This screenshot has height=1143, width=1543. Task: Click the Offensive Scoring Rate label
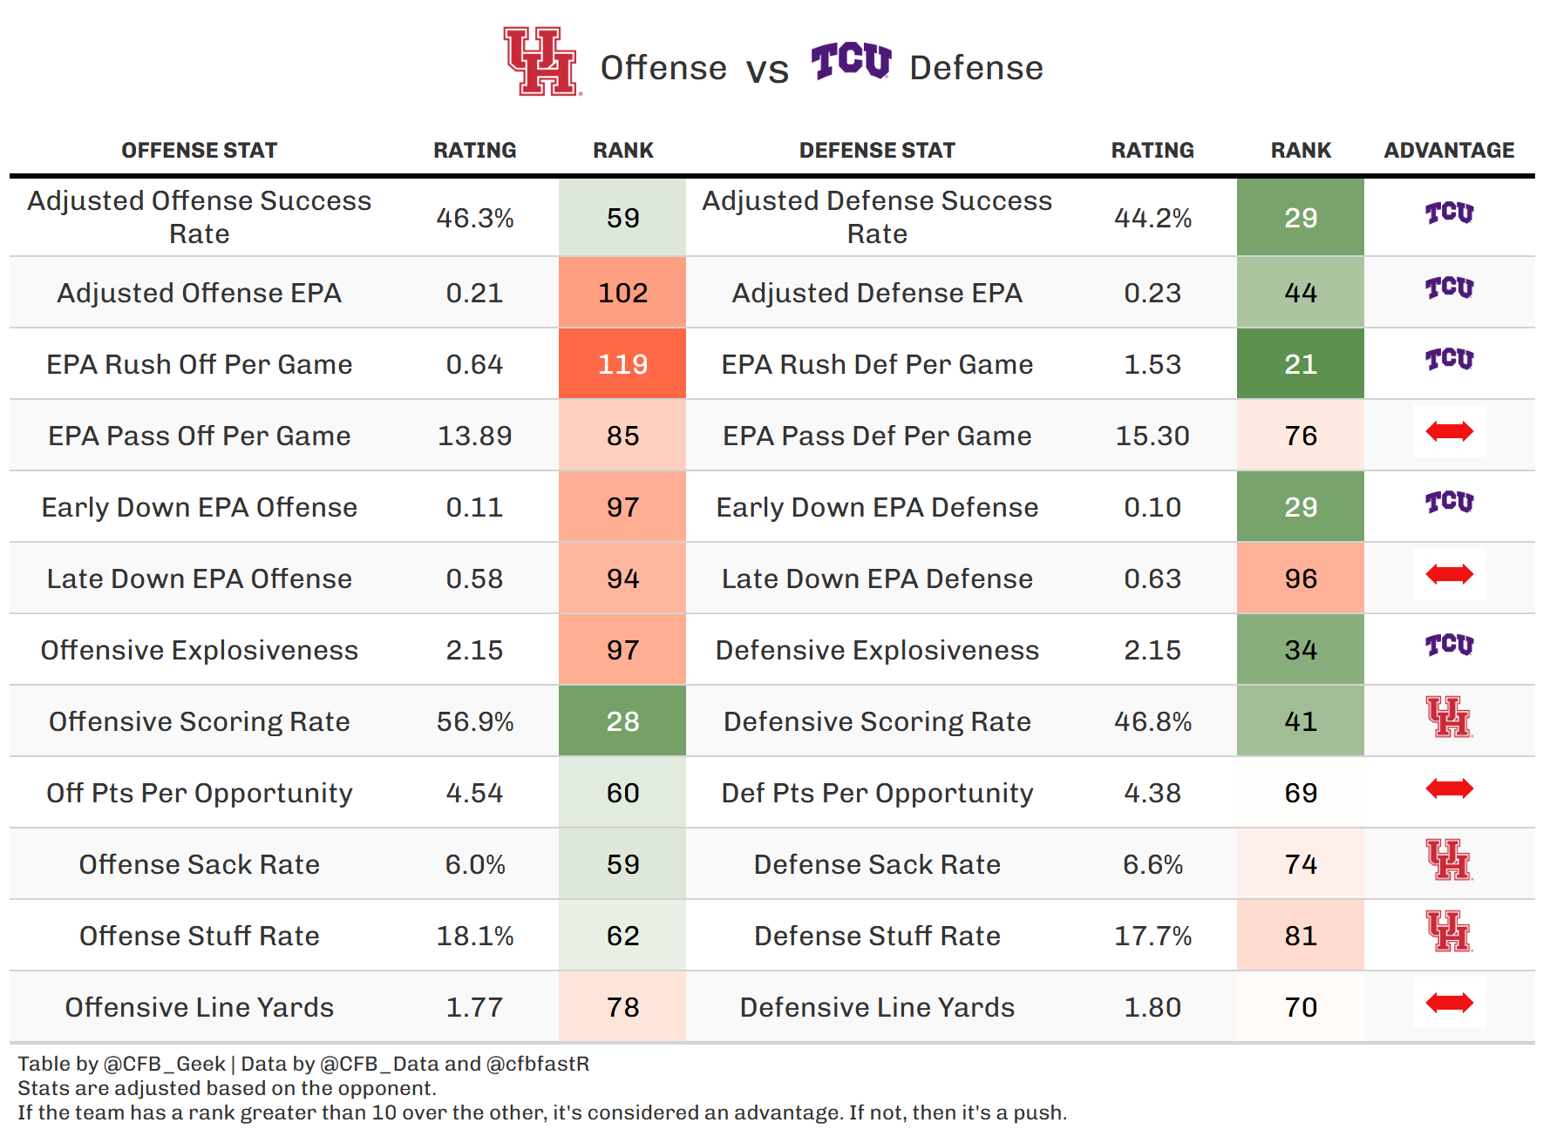199,721
